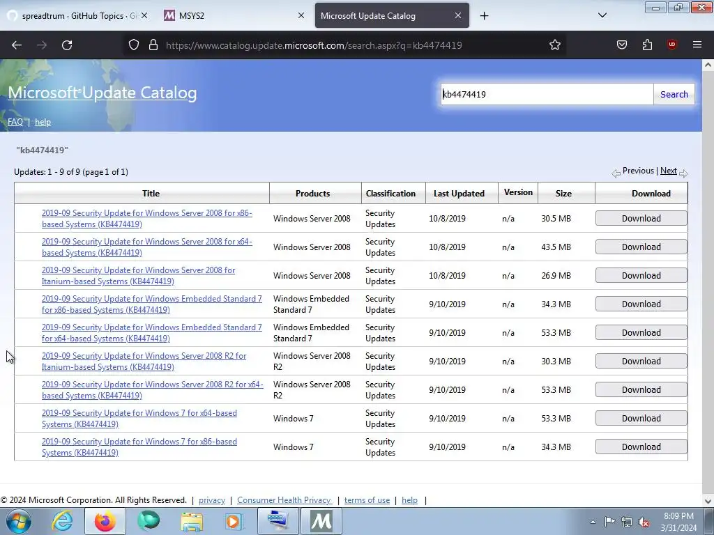
Task: Download the 30.3 MB Server 2008 R2 update
Action: pos(641,362)
